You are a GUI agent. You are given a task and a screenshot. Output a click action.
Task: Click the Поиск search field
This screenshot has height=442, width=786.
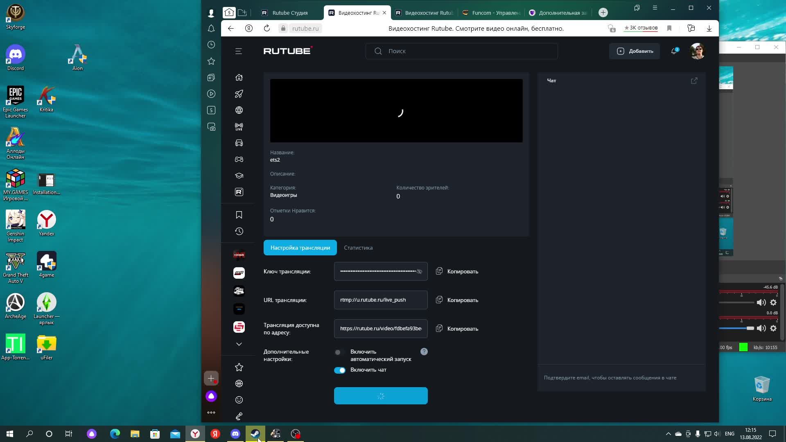(462, 51)
